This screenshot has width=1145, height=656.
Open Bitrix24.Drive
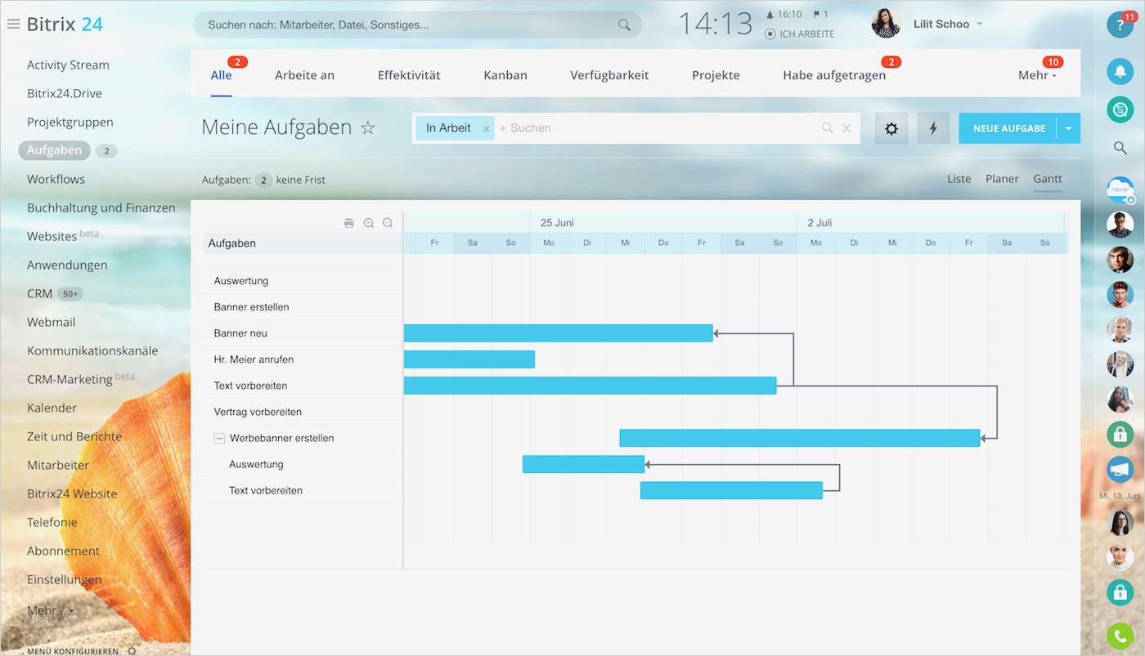click(65, 93)
